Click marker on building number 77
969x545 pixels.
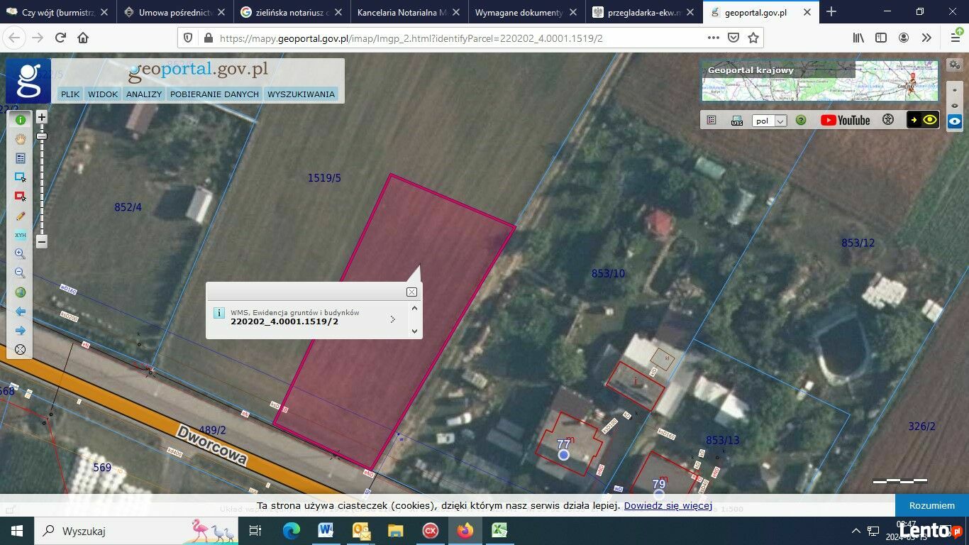pos(563,454)
